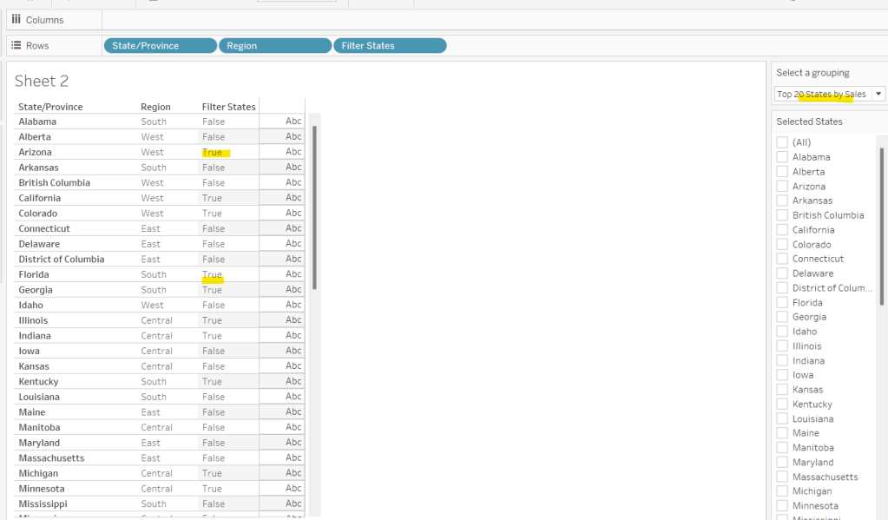The image size is (888, 520).
Task: Tick the Alabama checkbox in the filter
Action: click(782, 157)
